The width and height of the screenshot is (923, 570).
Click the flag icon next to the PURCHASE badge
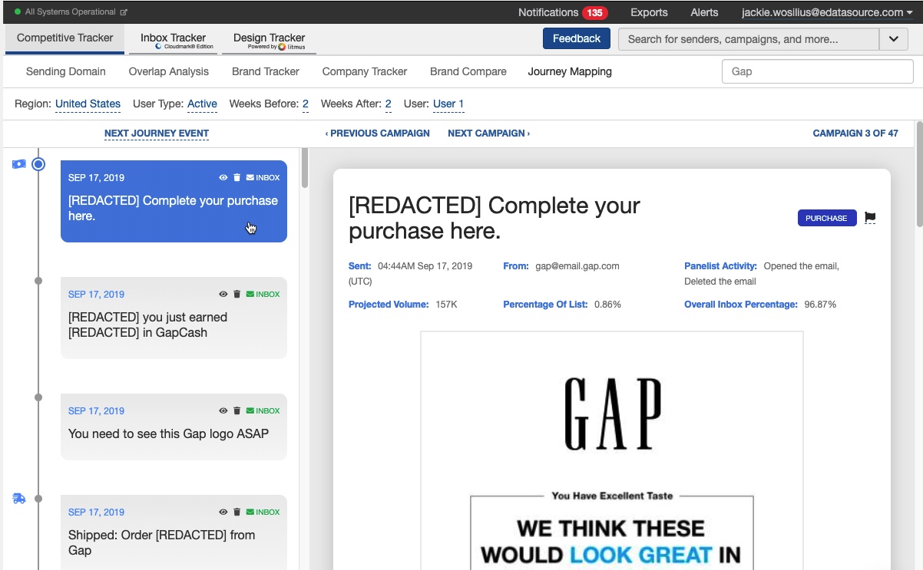pyautogui.click(x=870, y=218)
